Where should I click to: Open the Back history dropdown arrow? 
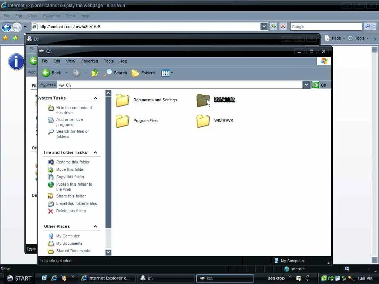coord(67,73)
